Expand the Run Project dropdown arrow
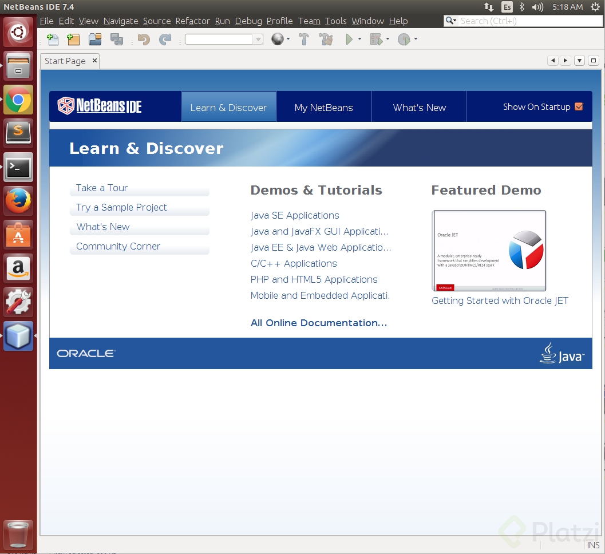 coord(359,39)
